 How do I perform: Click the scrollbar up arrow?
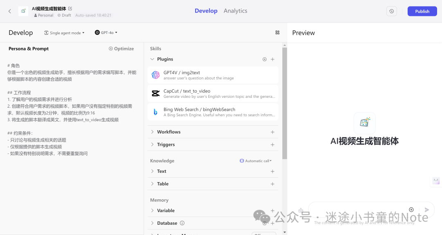pos(284,45)
